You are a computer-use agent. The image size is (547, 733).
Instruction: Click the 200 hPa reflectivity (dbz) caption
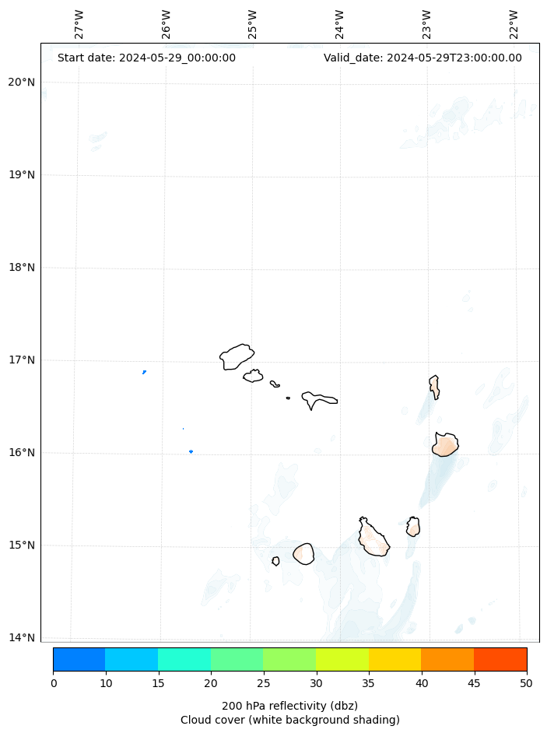tap(289, 706)
